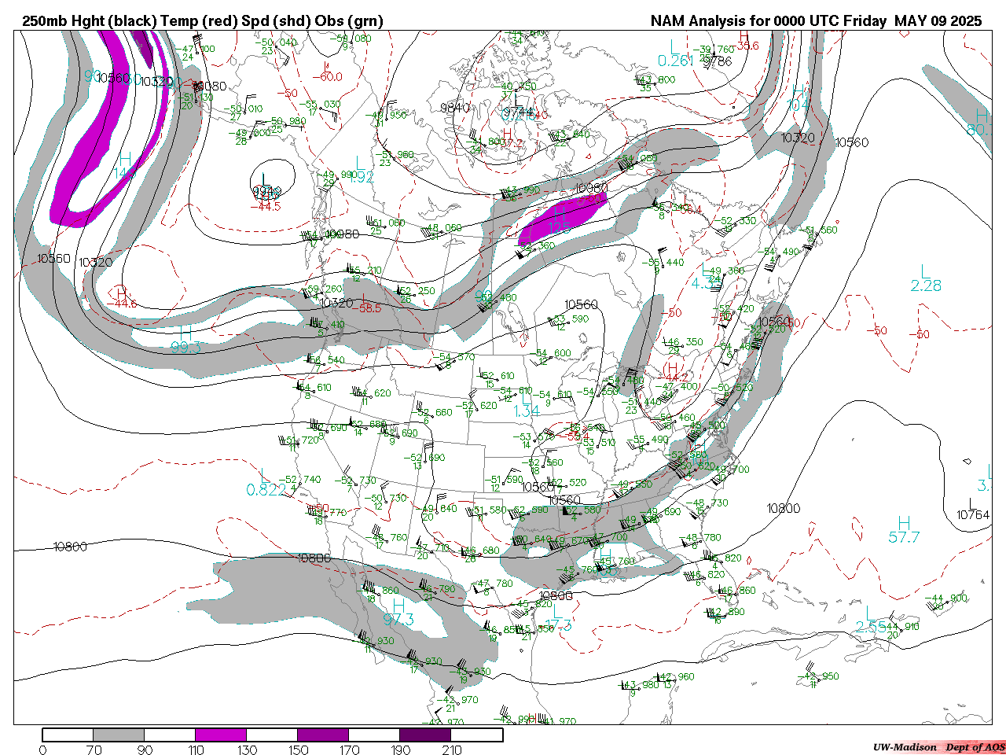Click the cyan L 2.28 marker
Image resolution: width=1006 pixels, height=755 pixels.
(926, 279)
